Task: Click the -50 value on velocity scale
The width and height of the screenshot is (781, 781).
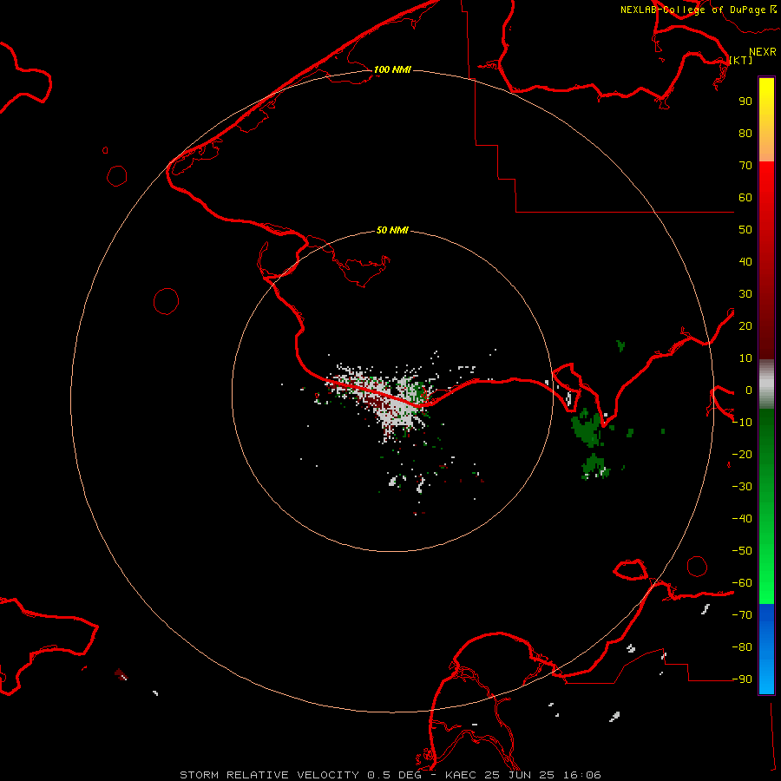Action: (742, 551)
